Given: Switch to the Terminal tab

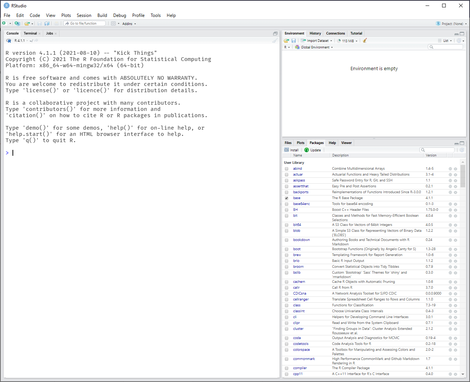Looking at the screenshot, I should pos(30,33).
